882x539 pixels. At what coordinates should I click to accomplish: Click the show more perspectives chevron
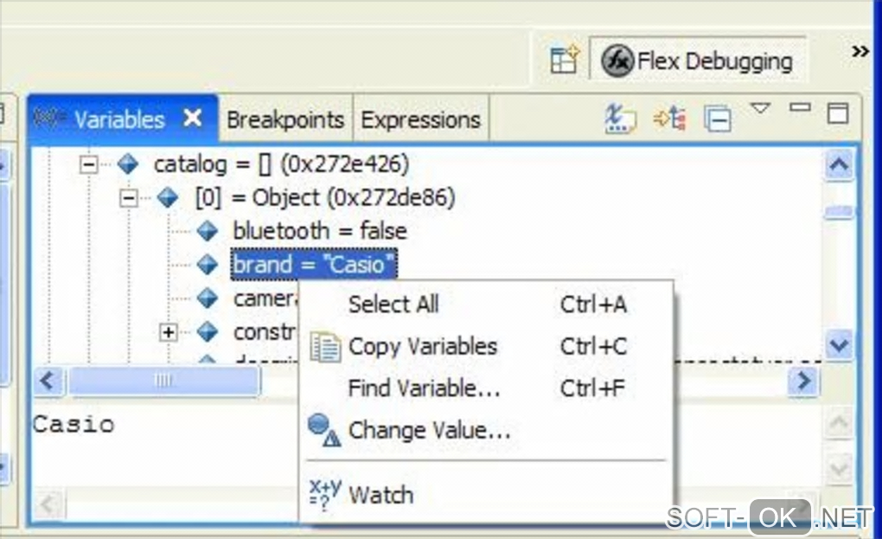(860, 52)
